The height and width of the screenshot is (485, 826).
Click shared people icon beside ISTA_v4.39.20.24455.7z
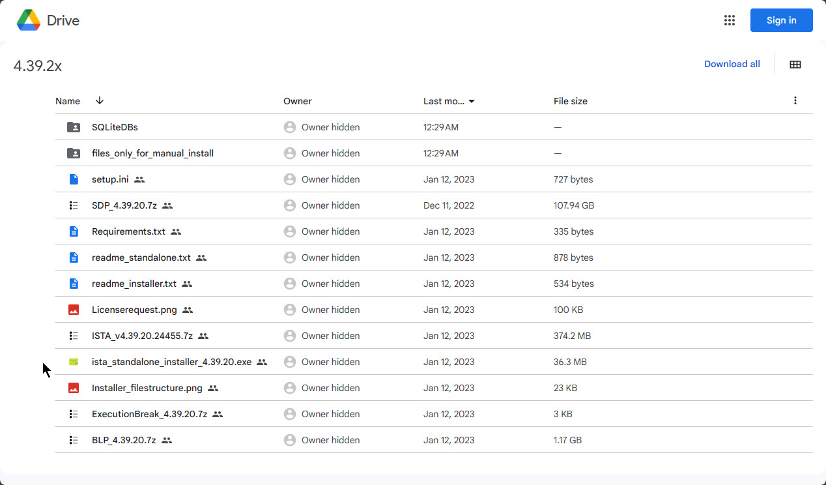pos(203,336)
